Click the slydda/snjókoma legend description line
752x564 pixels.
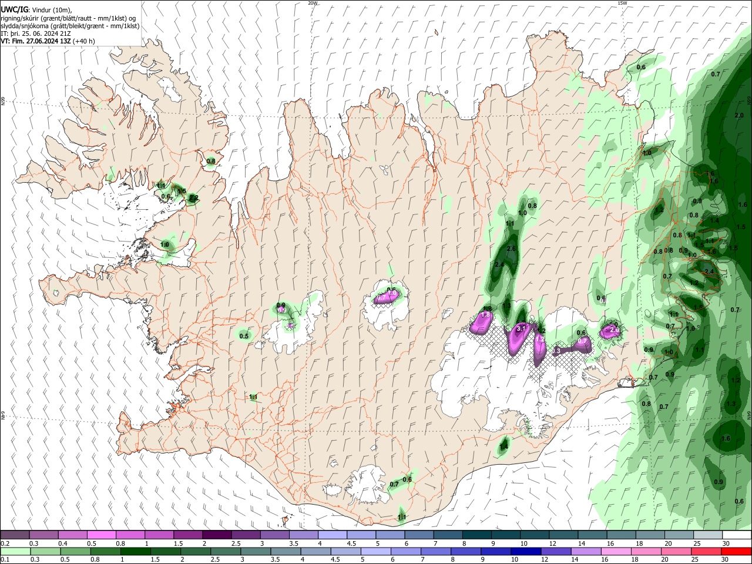pyautogui.click(x=70, y=26)
